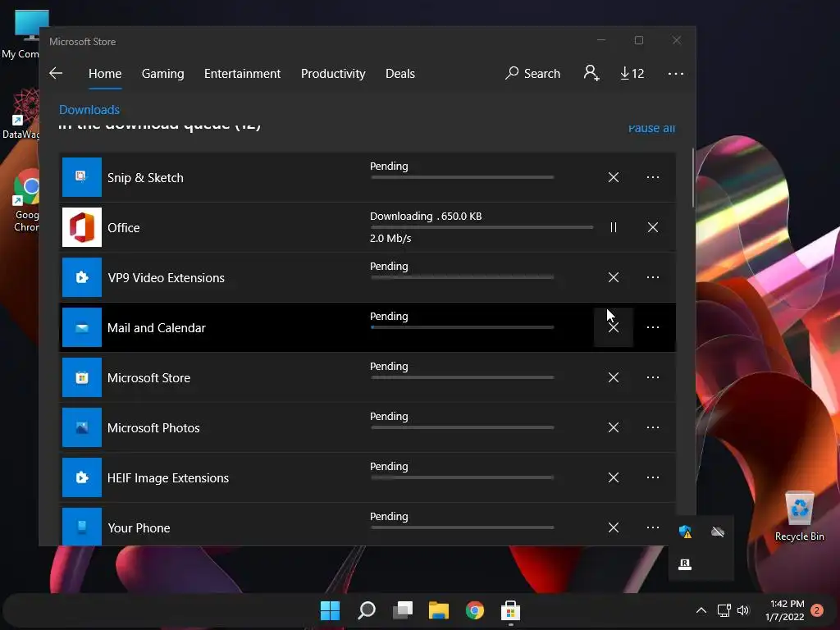Select the Your Phone app name

tap(139, 528)
